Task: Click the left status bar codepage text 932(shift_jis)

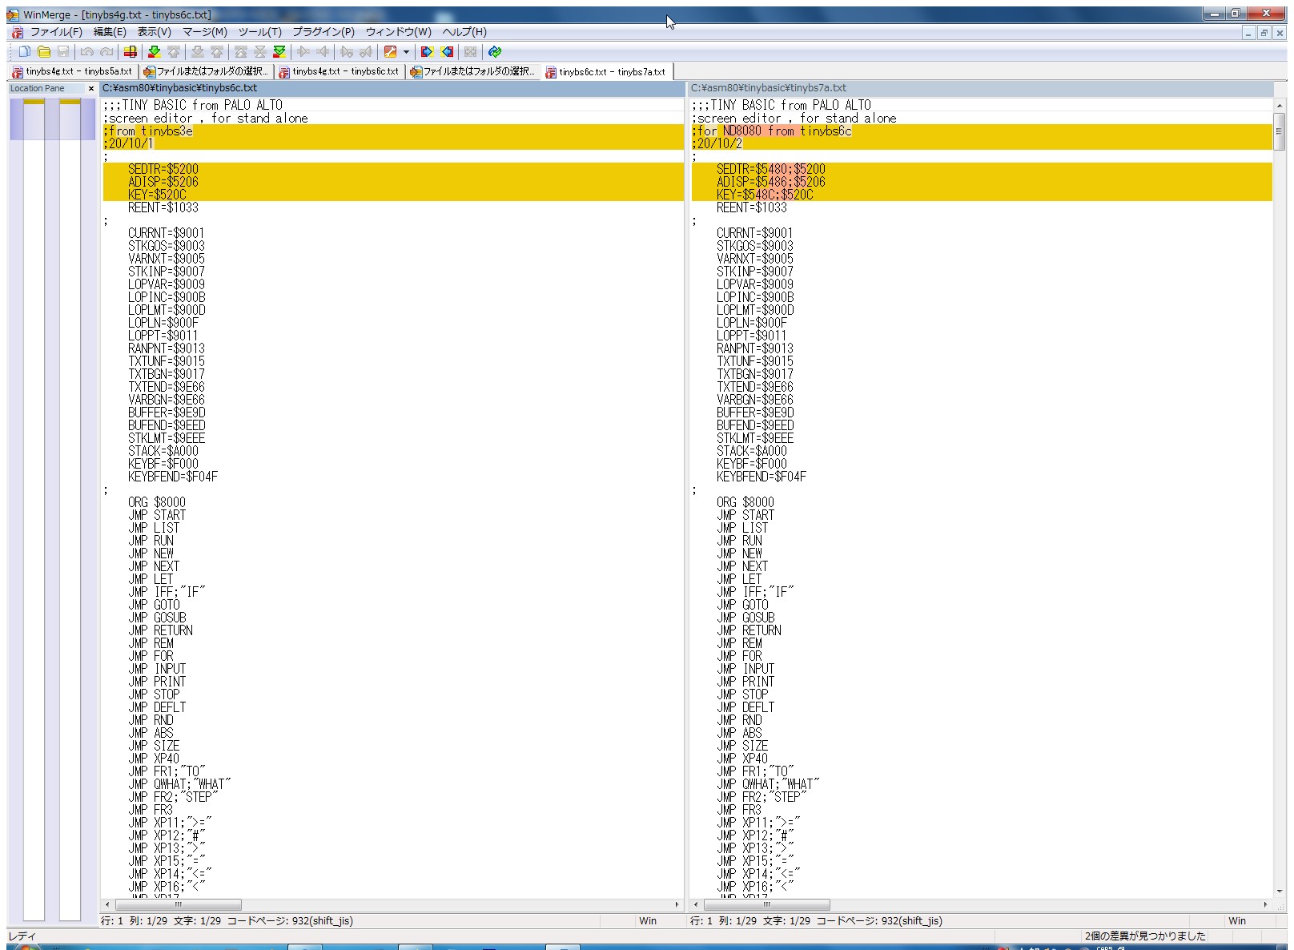Action: coord(322,921)
